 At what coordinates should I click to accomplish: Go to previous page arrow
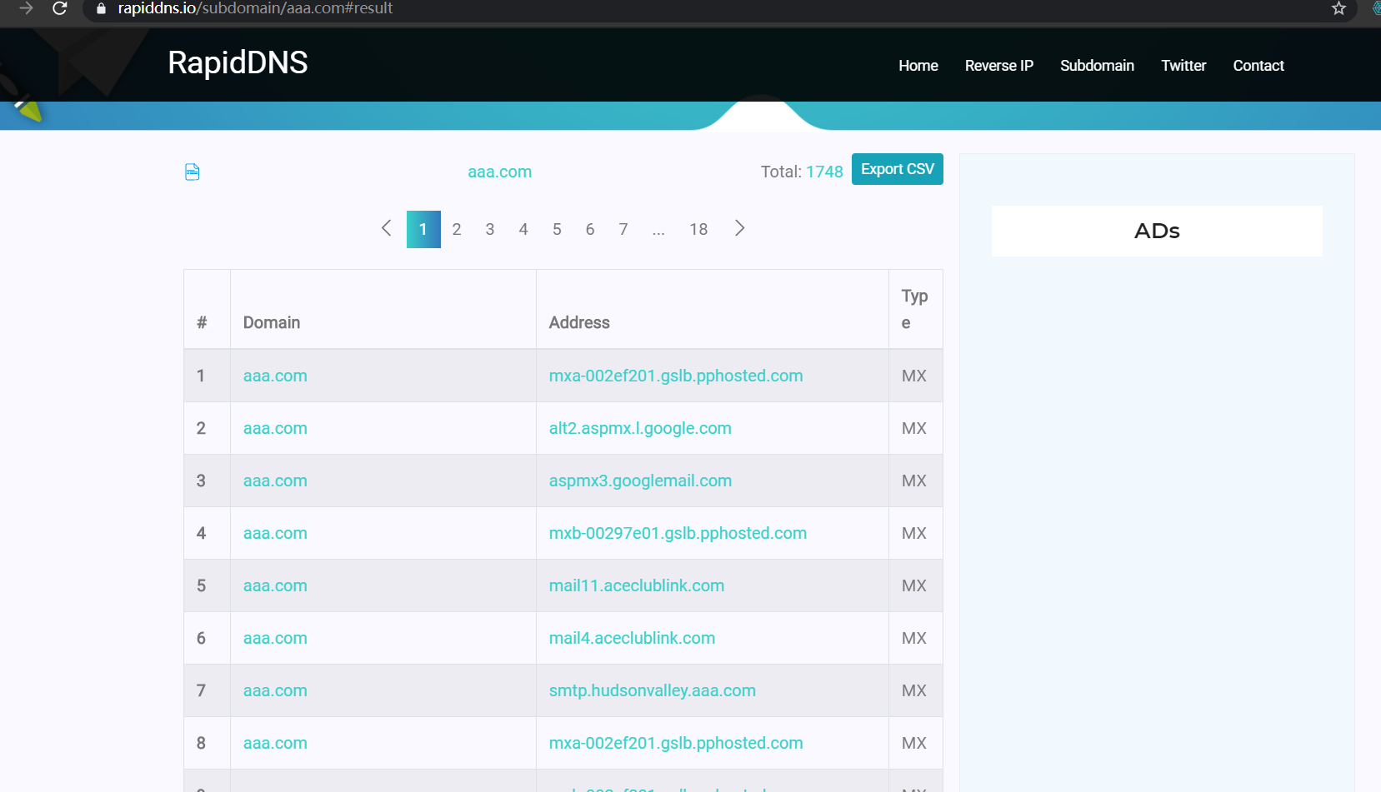coord(386,228)
